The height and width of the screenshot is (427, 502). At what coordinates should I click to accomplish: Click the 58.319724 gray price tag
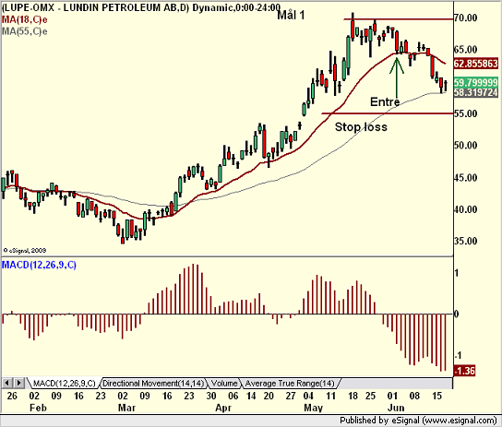pyautogui.click(x=476, y=92)
